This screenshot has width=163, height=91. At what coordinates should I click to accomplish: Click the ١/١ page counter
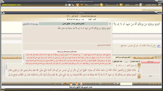tap(150, 76)
